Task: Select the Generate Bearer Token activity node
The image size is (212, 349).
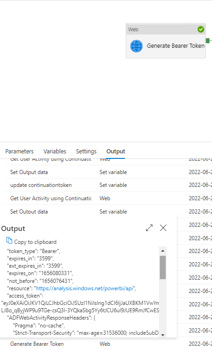Action: 166,41
